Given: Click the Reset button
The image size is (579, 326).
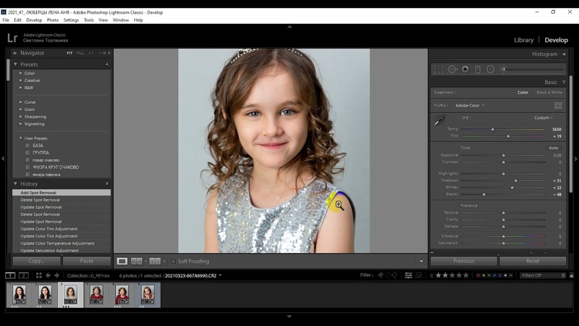Looking at the screenshot, I should (x=533, y=261).
